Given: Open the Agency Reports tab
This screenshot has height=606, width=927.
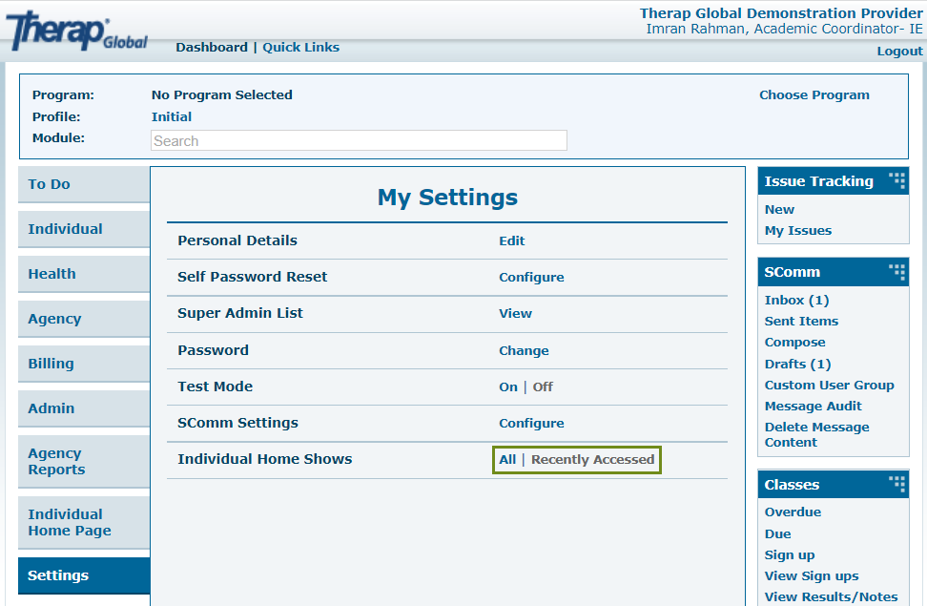Looking at the screenshot, I should coord(84,462).
